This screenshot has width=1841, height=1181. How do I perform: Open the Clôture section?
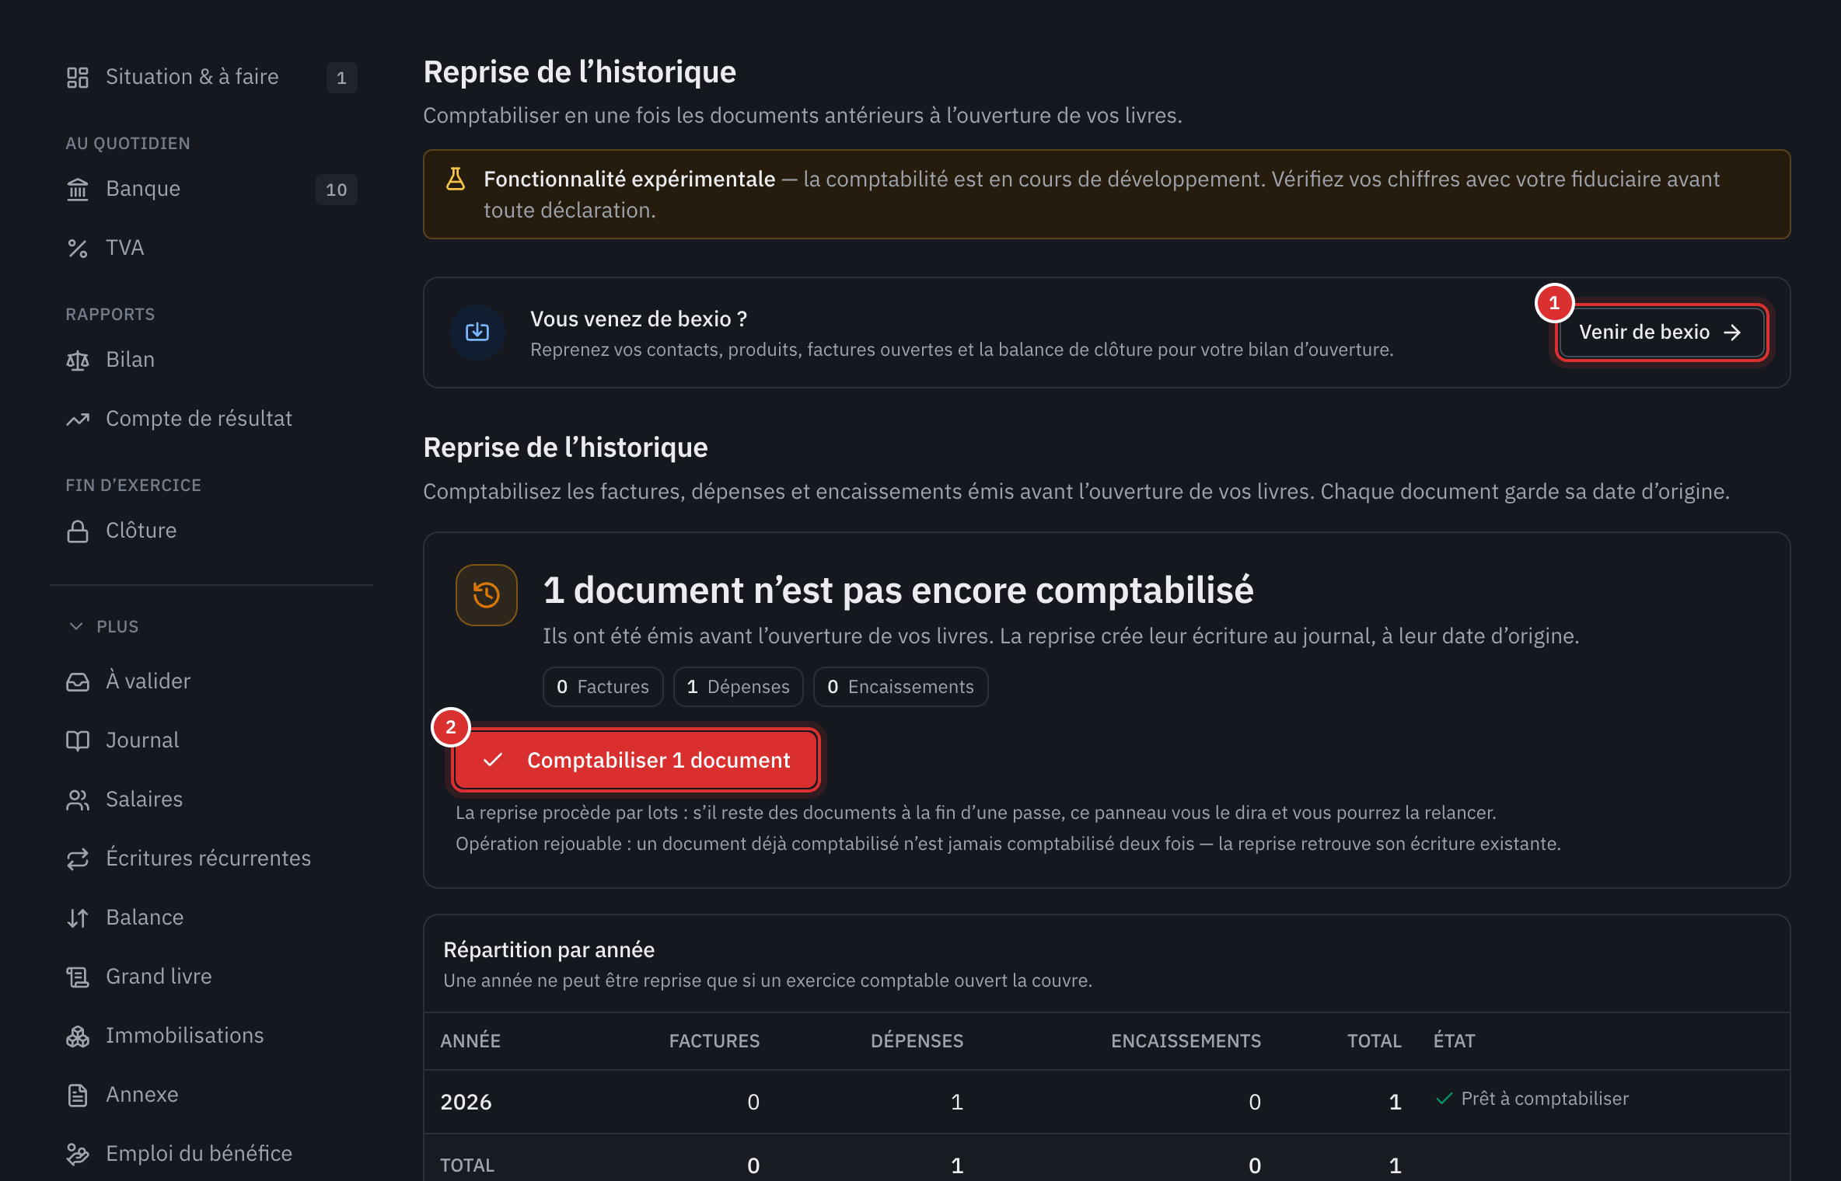point(211,531)
